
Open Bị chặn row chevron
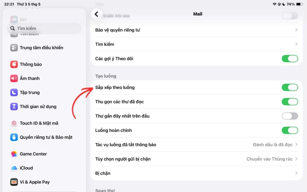pyautogui.click(x=296, y=173)
